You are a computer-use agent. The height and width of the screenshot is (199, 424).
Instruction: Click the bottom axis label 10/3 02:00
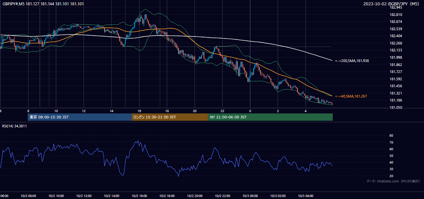point(278,196)
